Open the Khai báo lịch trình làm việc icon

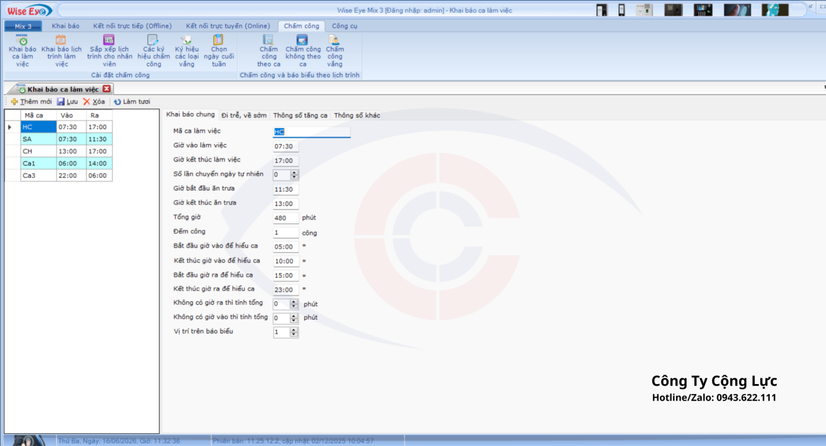pyautogui.click(x=61, y=40)
